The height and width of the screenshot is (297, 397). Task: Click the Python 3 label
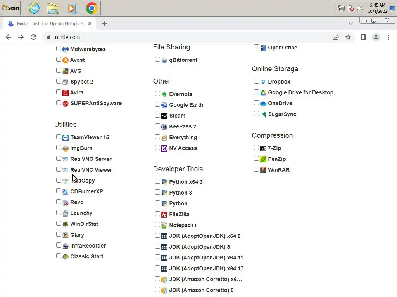[181, 193]
